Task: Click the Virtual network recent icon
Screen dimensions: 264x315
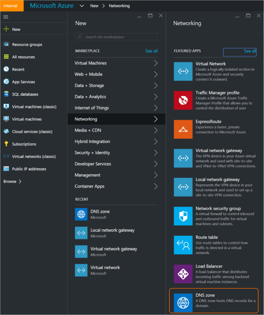Action: (x=81, y=270)
